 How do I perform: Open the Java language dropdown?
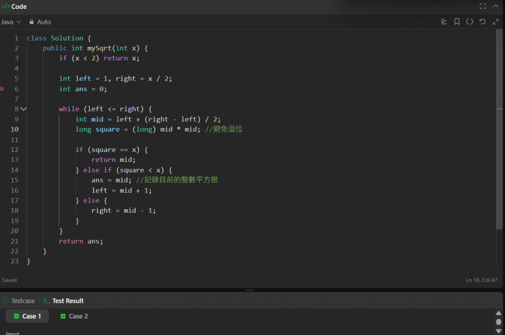pyautogui.click(x=11, y=22)
